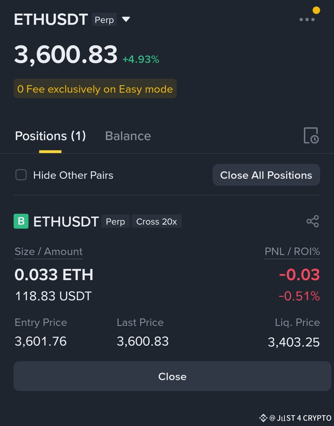Tap the Liq. Price value 3,403.25
Viewport: 334px width, 426px height.
294,342
